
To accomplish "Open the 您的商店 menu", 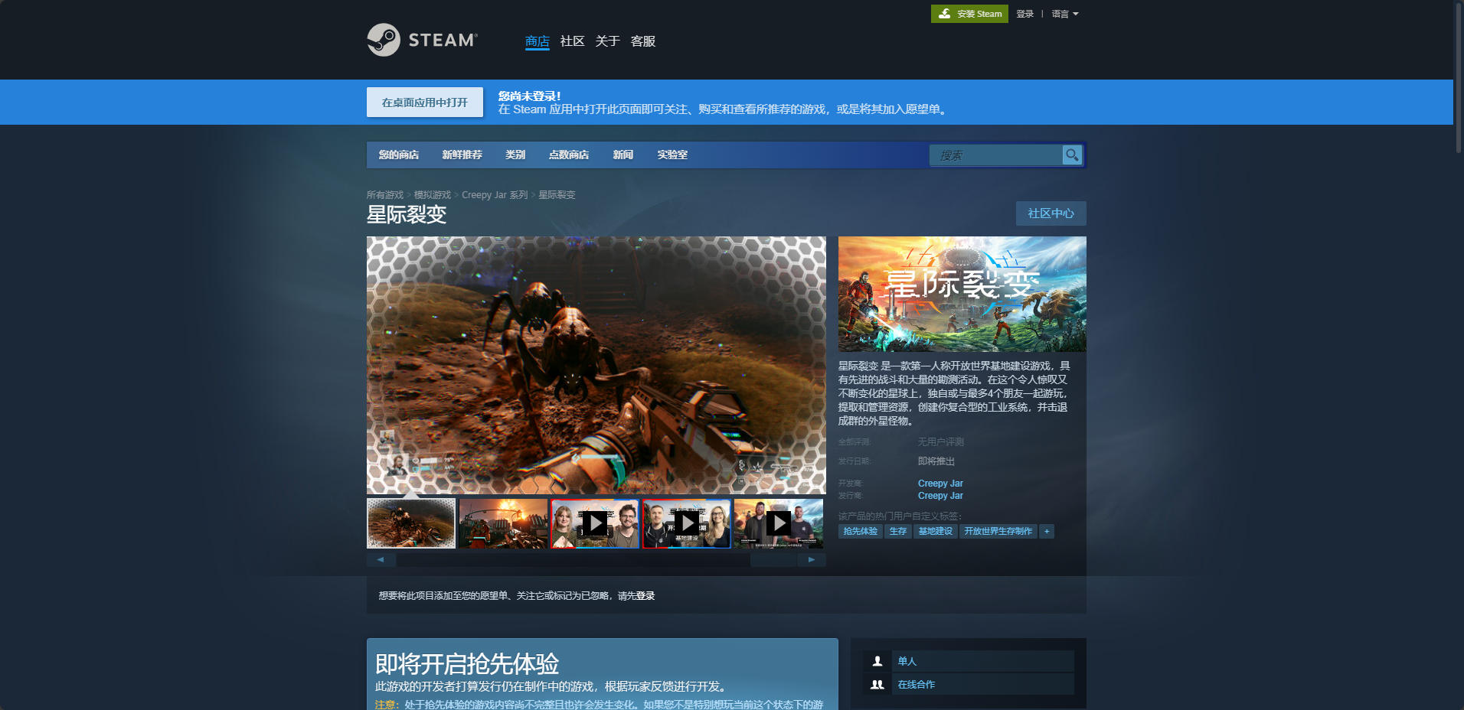I will (x=398, y=155).
